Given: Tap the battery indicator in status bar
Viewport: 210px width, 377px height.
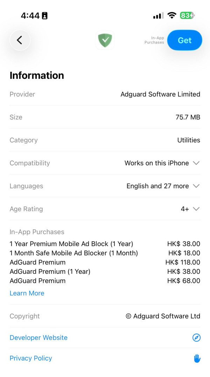Looking at the screenshot, I should click(x=187, y=15).
